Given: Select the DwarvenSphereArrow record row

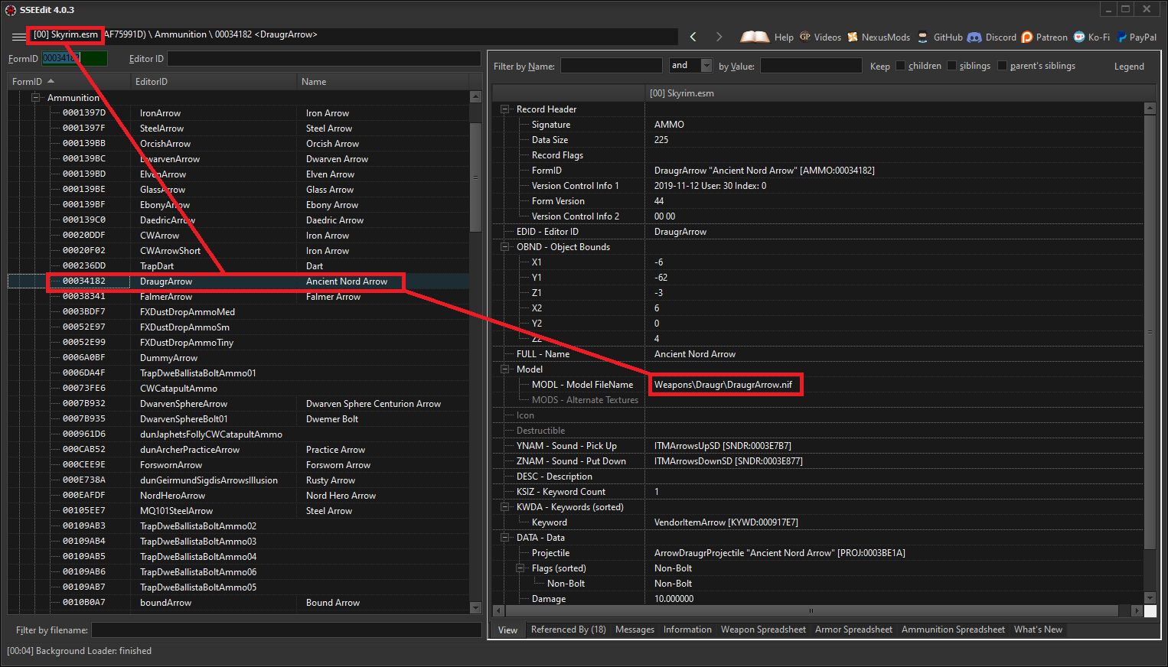Looking at the screenshot, I should (x=239, y=404).
